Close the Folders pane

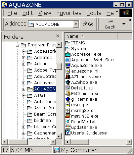point(58,36)
